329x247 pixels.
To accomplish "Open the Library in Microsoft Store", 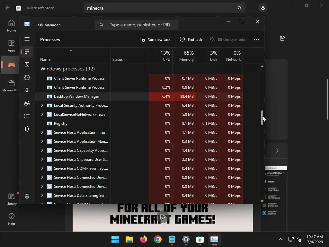I will pos(11,199).
